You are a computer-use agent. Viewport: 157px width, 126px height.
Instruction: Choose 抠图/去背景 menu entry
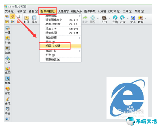pyautogui.click(x=61, y=46)
